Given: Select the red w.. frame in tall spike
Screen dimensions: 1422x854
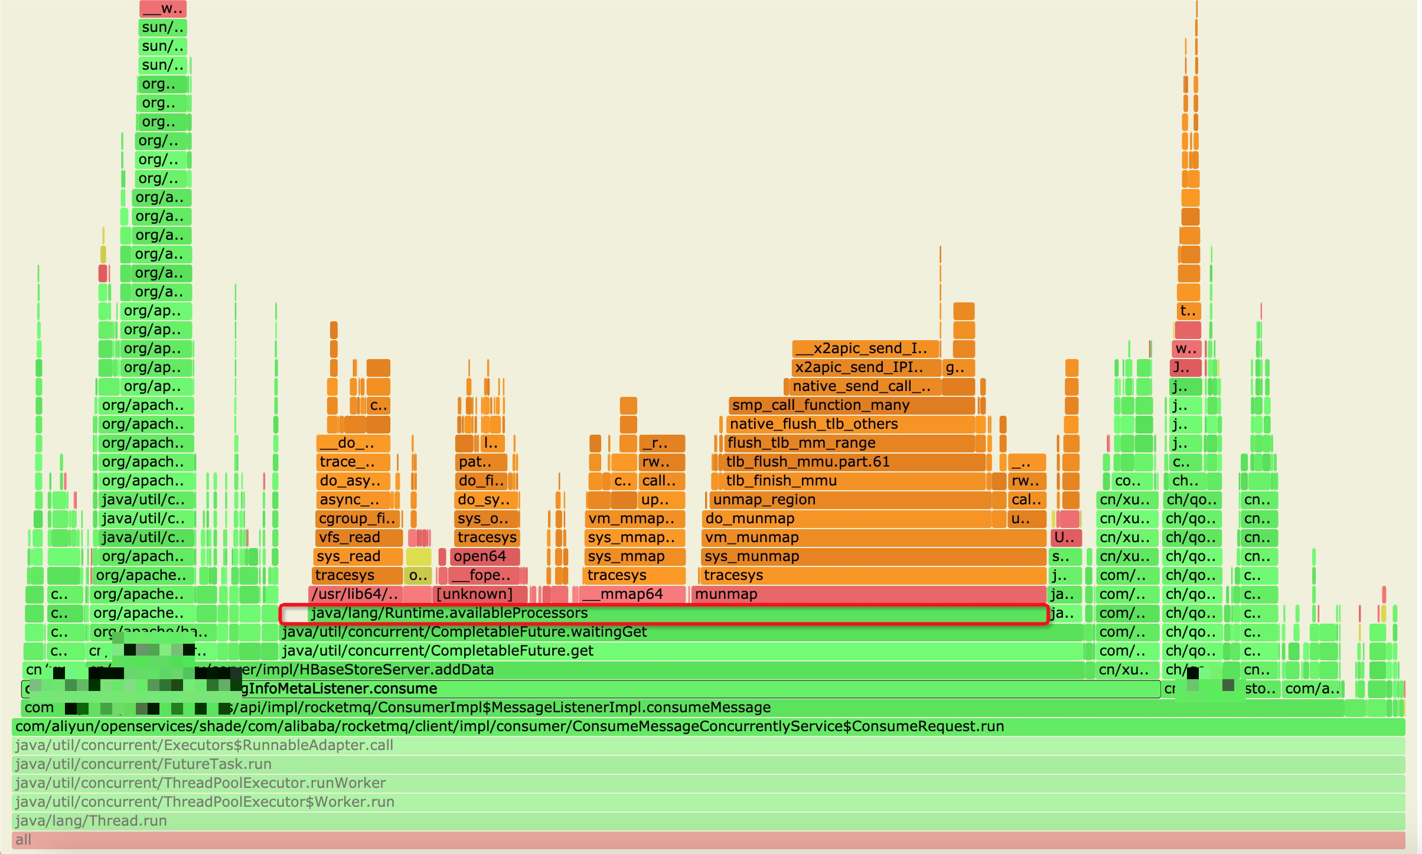Looking at the screenshot, I should pyautogui.click(x=1187, y=348).
